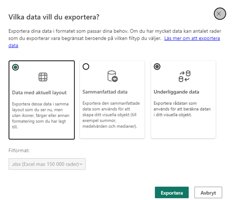Click the description text in the Underliggande data card
234x200 pixels.
coord(183,109)
